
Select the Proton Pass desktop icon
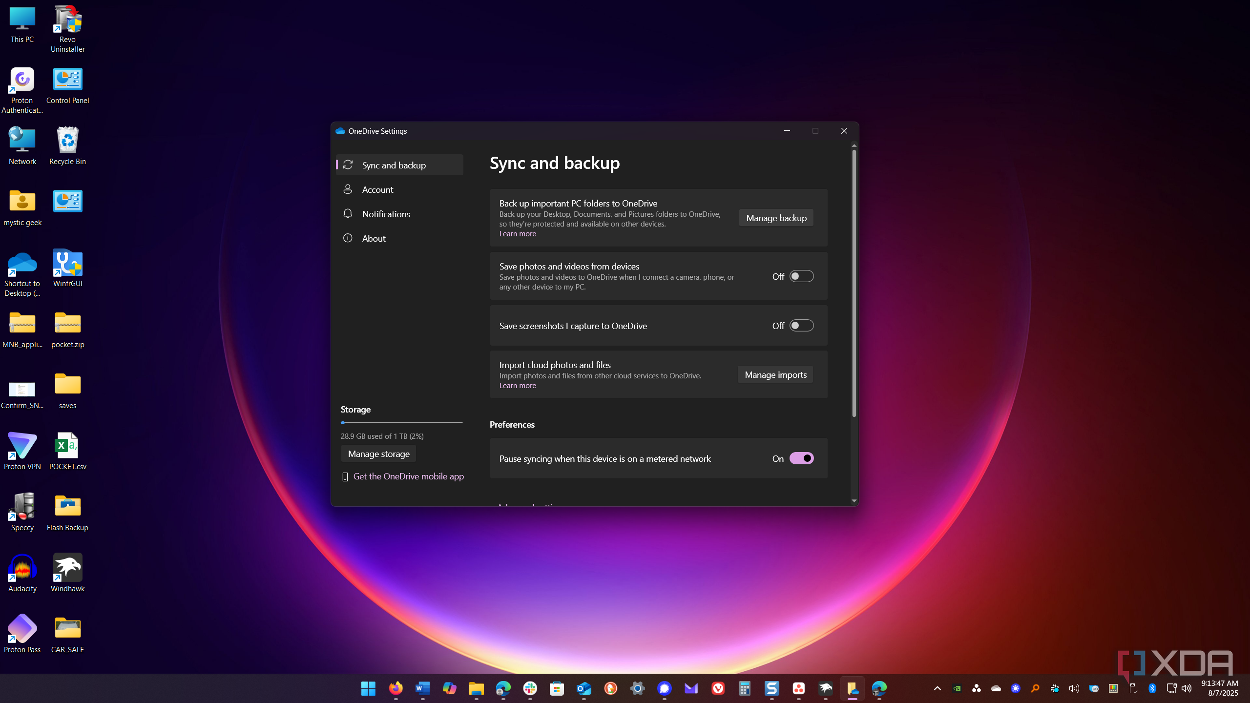click(x=22, y=635)
